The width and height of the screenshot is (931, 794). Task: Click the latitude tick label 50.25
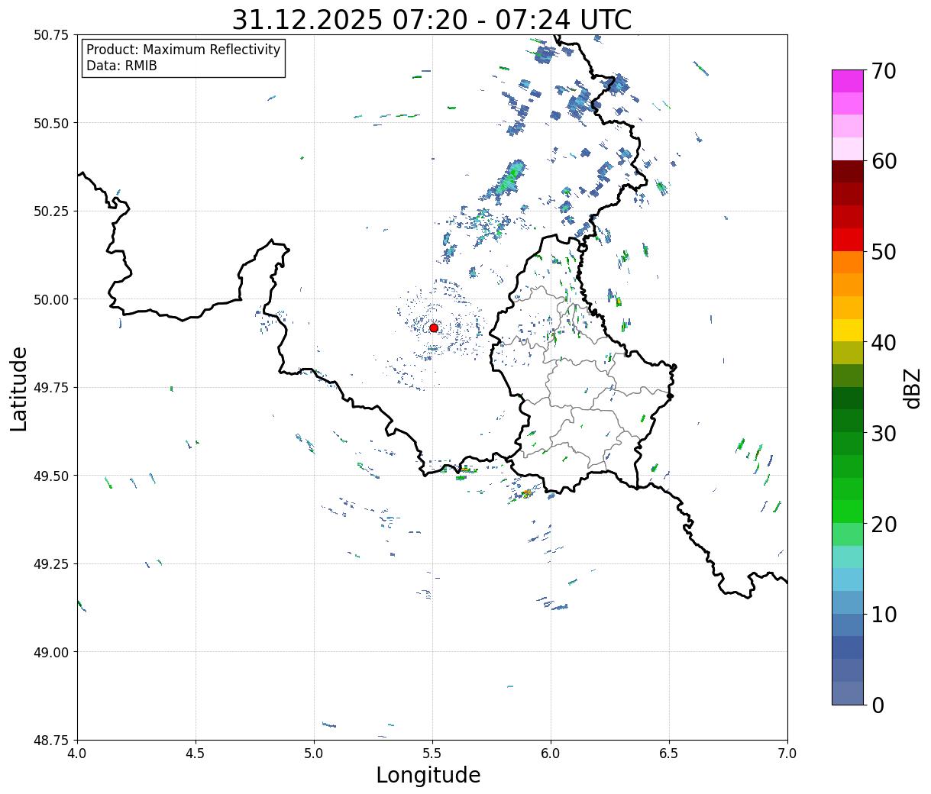pyautogui.click(x=51, y=211)
